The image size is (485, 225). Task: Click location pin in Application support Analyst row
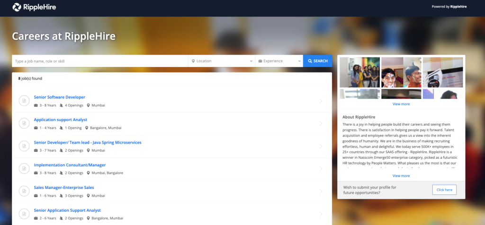[x=87, y=128]
